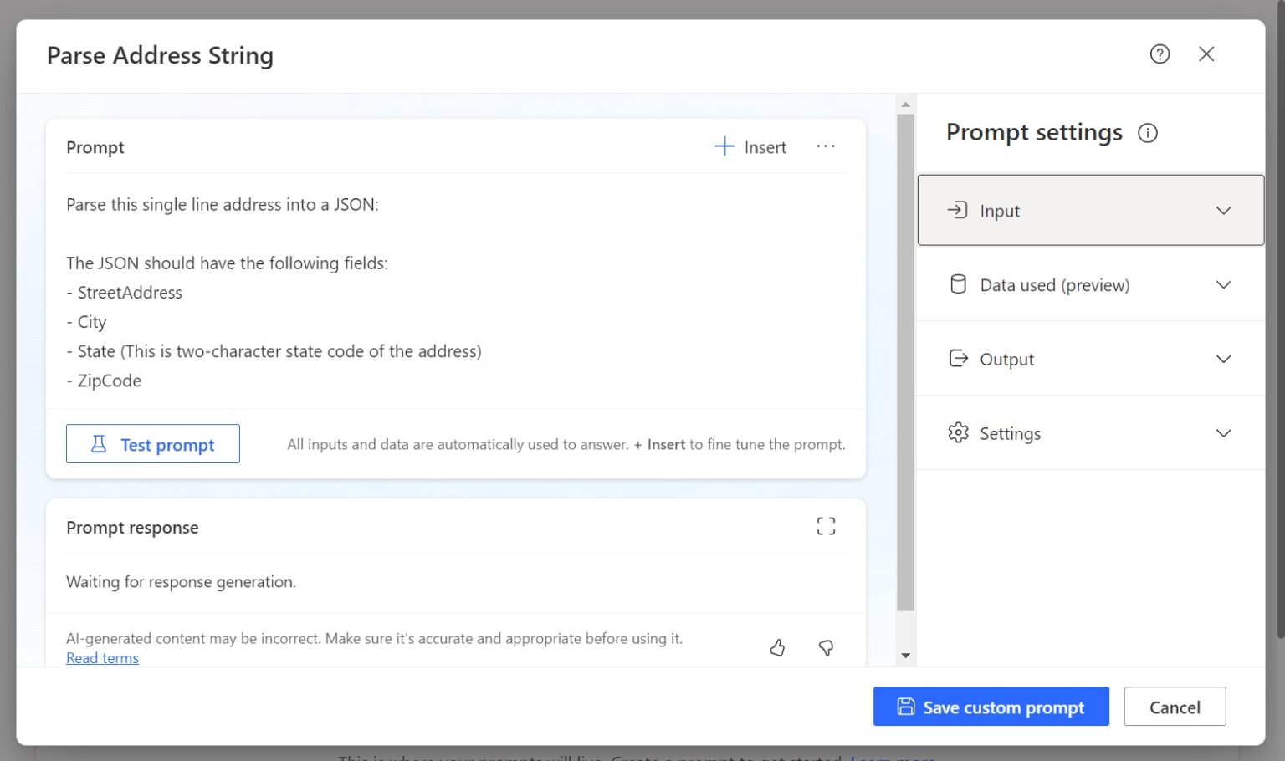Image resolution: width=1285 pixels, height=761 pixels.
Task: Click the Save custom prompt button
Action: [x=991, y=707]
